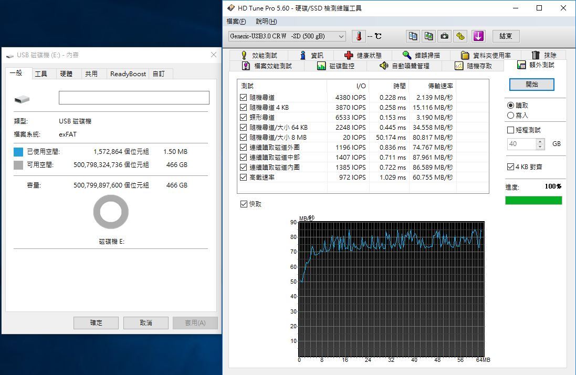Click the copy info to clipboard icon
The image size is (576, 375).
pyautogui.click(x=413, y=36)
